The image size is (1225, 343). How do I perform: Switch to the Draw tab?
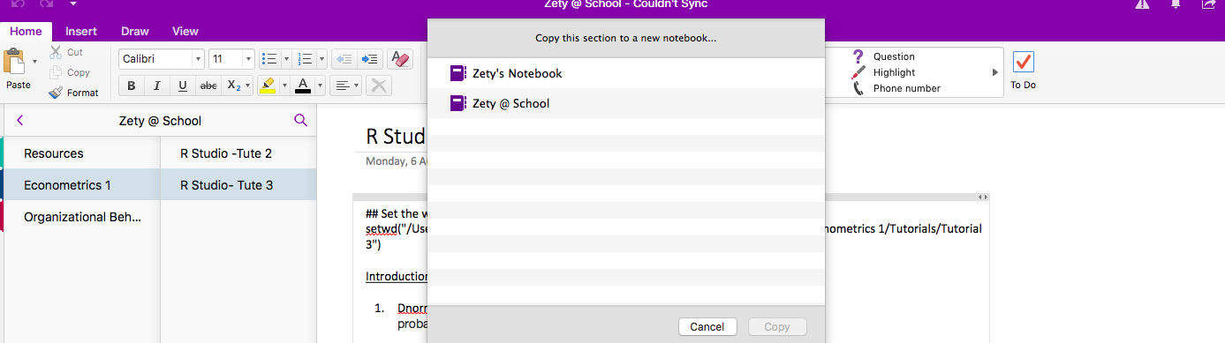point(135,31)
